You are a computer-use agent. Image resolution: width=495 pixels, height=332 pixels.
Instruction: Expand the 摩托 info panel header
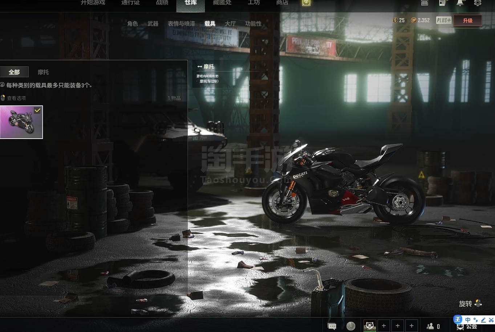click(206, 67)
